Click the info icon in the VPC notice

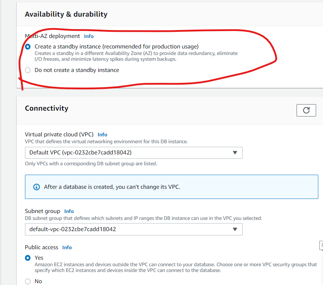point(37,187)
